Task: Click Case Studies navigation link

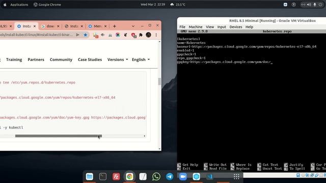Action: (90, 59)
